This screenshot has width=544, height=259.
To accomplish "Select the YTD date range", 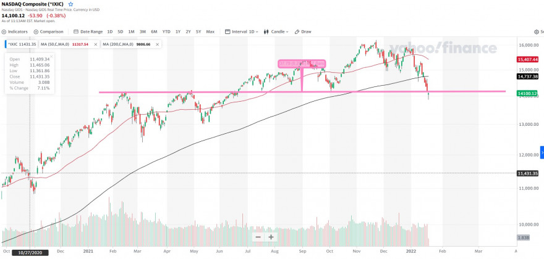I will 166,31.
